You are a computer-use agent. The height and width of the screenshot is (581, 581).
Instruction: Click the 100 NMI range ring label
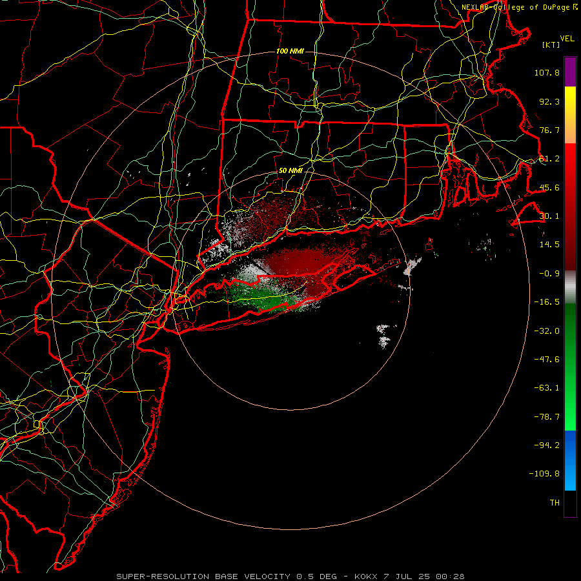(x=290, y=51)
